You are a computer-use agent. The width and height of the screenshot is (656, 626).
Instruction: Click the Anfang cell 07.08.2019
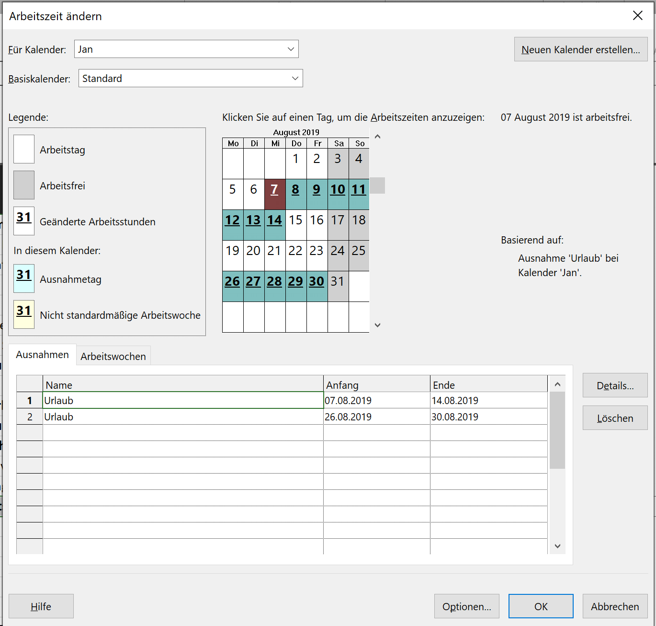click(x=377, y=400)
